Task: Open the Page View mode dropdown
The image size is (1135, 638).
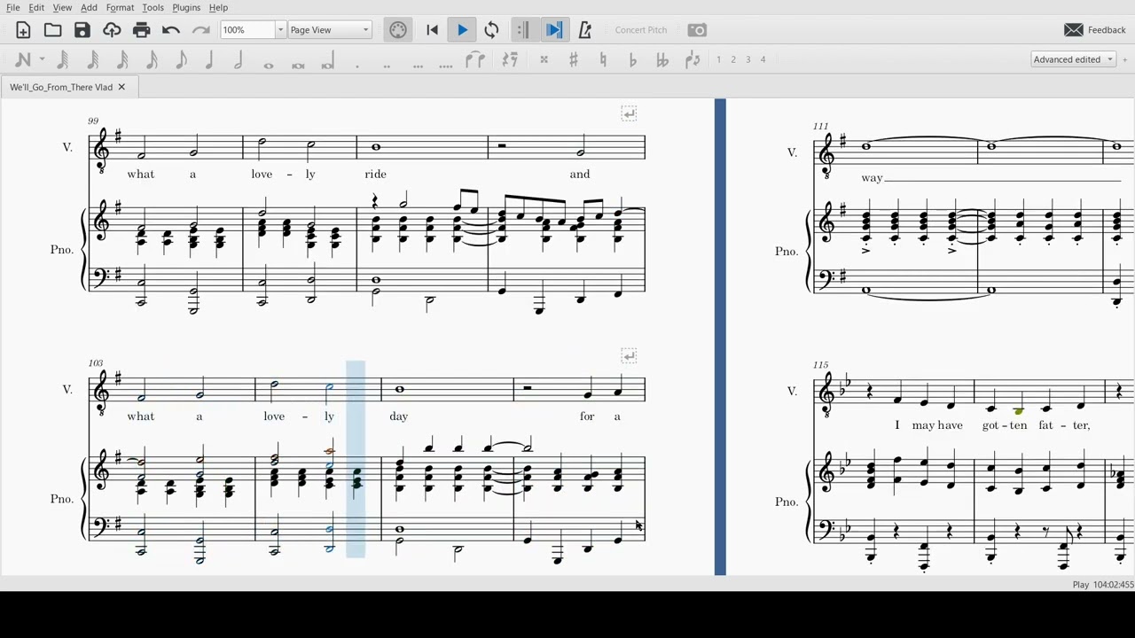Action: [330, 30]
